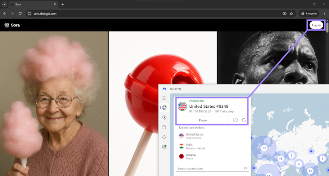This screenshot has height=176, width=329.
Task: Open Chrome's three-dot menu
Action: [324, 13]
